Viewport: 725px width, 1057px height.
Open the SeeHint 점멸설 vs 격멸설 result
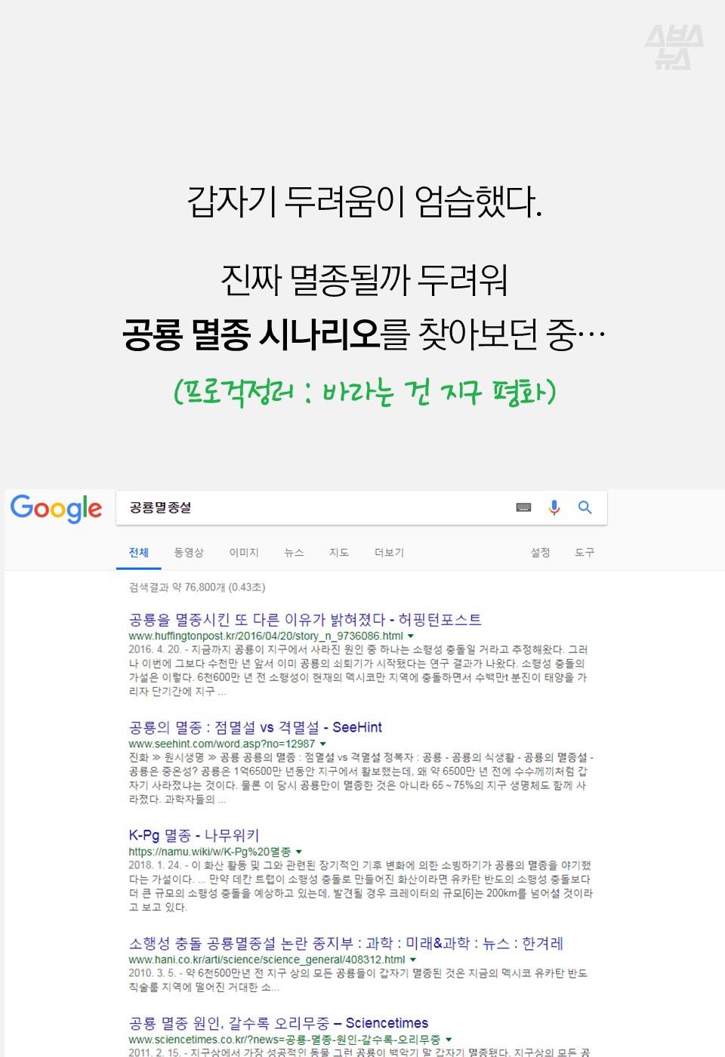255,728
